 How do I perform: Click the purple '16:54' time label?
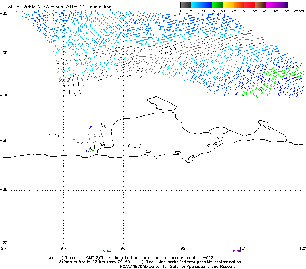pyautogui.click(x=236, y=251)
